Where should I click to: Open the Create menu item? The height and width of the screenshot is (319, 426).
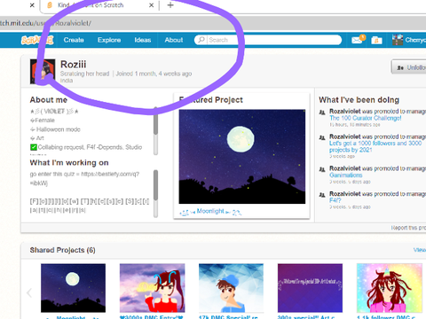coord(74,40)
